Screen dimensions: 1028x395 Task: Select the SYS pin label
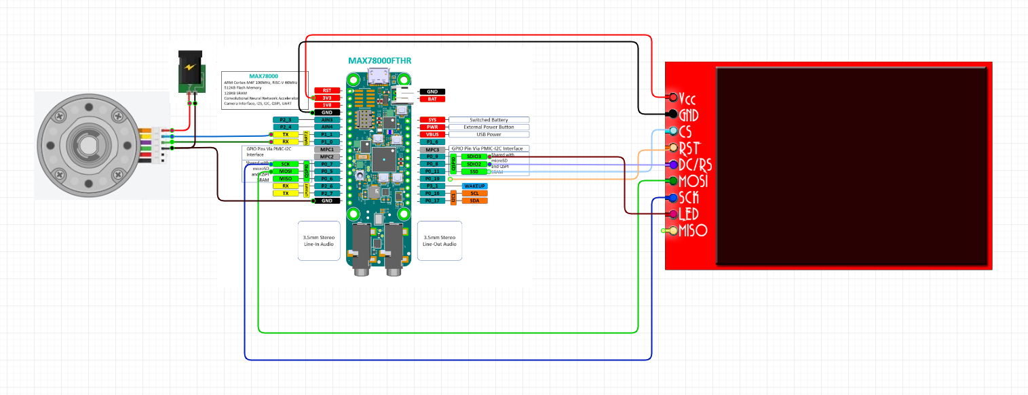click(432, 120)
